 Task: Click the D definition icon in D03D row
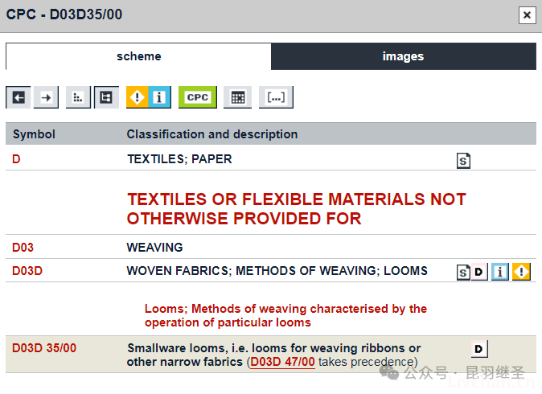click(479, 272)
